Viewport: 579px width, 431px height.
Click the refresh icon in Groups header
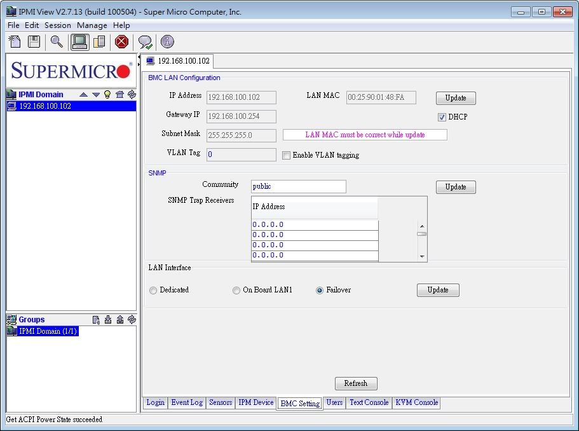coord(132,319)
